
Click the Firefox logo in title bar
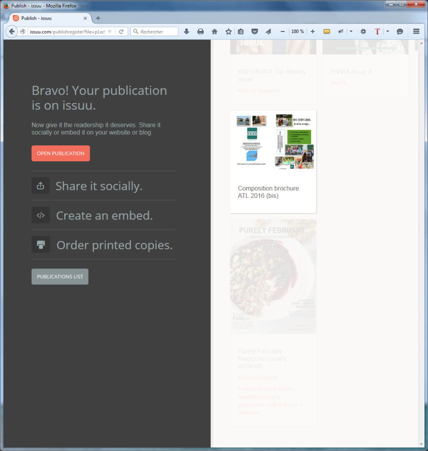tap(6, 6)
